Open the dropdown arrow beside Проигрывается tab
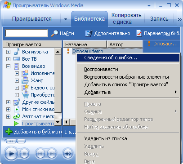 click(x=66, y=19)
